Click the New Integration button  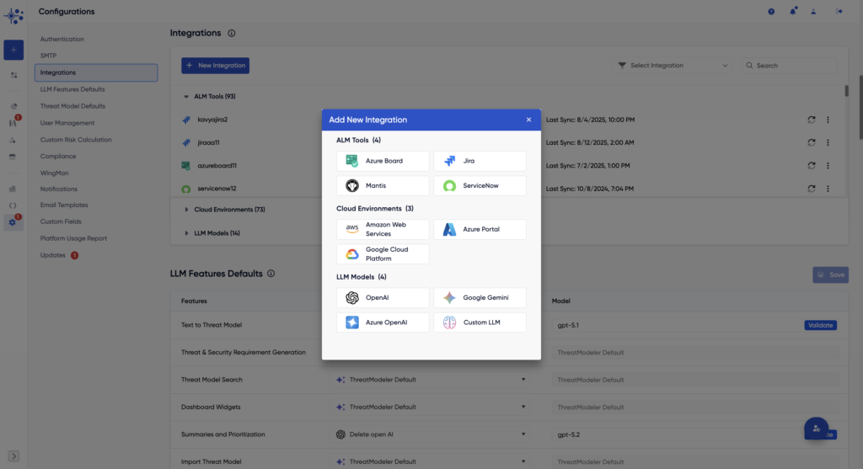[x=215, y=66]
